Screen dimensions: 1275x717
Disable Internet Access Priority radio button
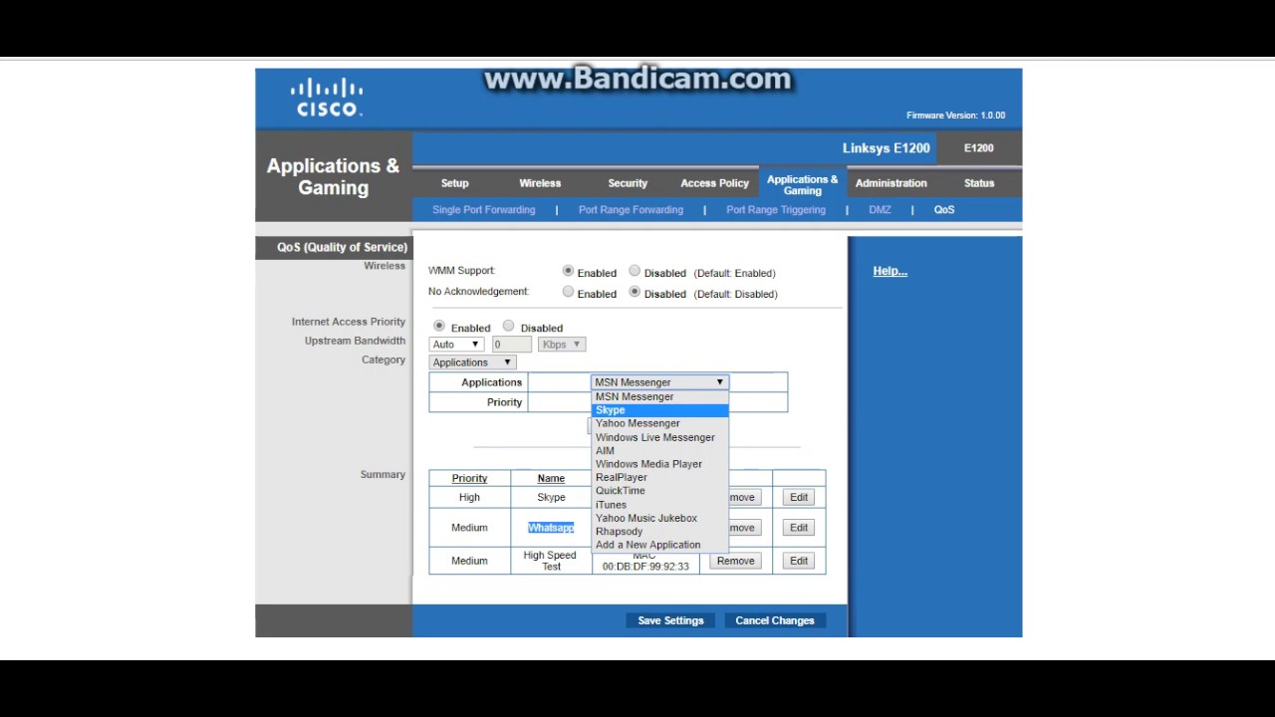pyautogui.click(x=509, y=326)
